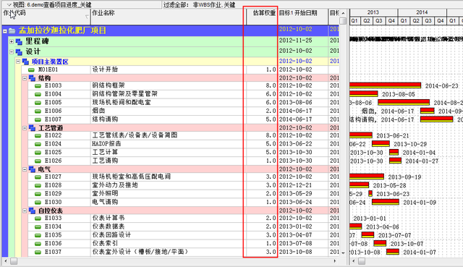This screenshot has height=267, width=463.
Task: Select the activity name 室外动力及接地
Action: tap(115, 185)
